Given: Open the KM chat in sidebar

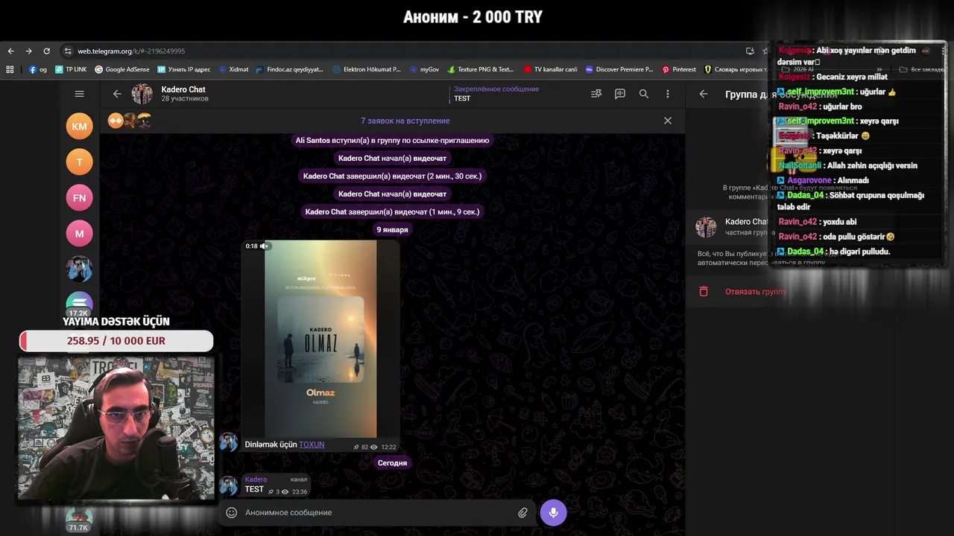Looking at the screenshot, I should click(x=80, y=127).
